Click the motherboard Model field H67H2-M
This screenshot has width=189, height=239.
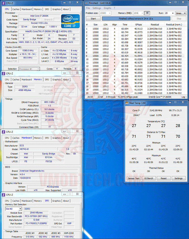(38, 149)
